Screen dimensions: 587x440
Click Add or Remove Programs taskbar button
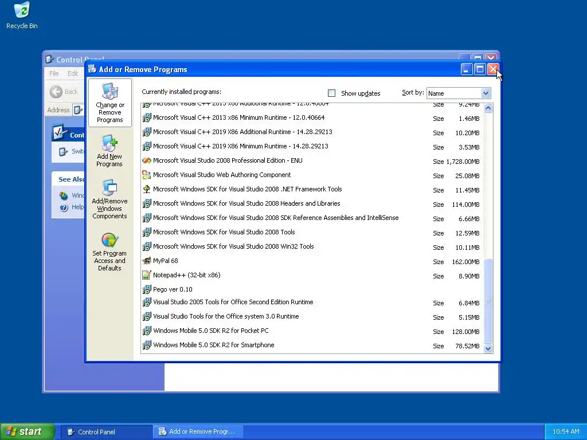click(x=198, y=432)
